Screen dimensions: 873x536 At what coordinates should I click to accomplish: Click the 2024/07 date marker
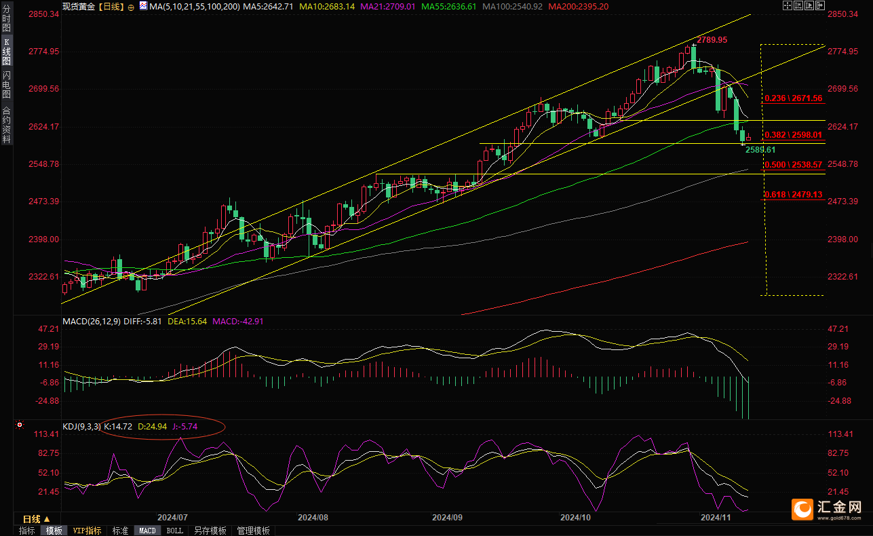pyautogui.click(x=172, y=517)
